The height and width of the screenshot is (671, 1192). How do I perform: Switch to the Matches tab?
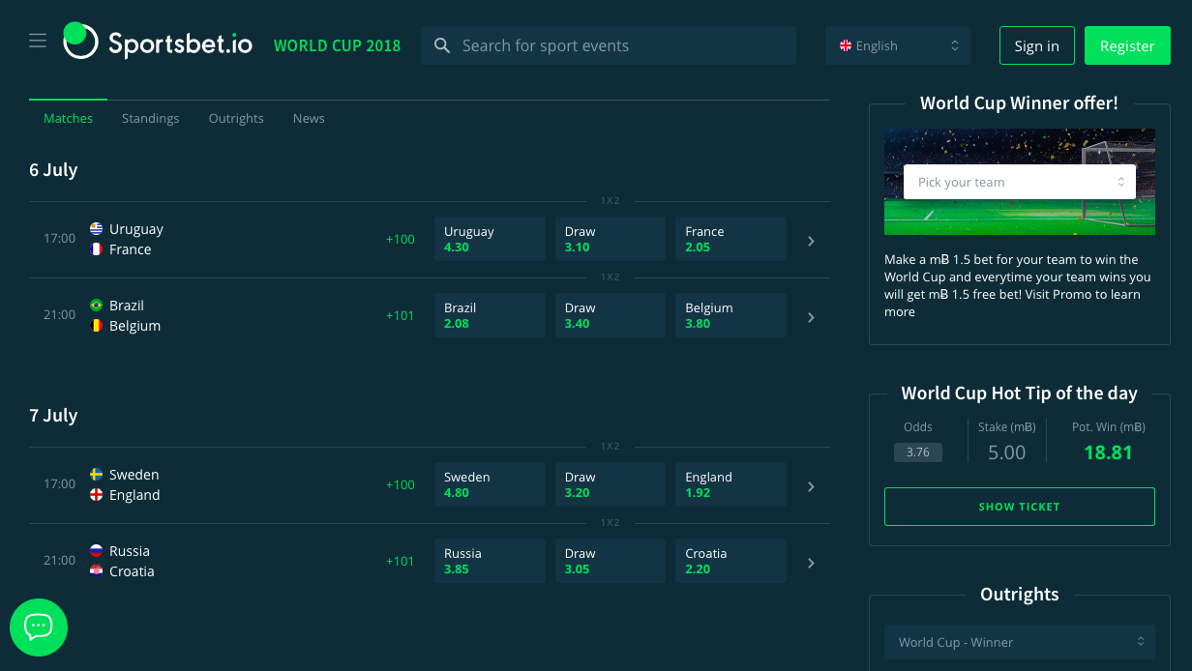pos(69,118)
